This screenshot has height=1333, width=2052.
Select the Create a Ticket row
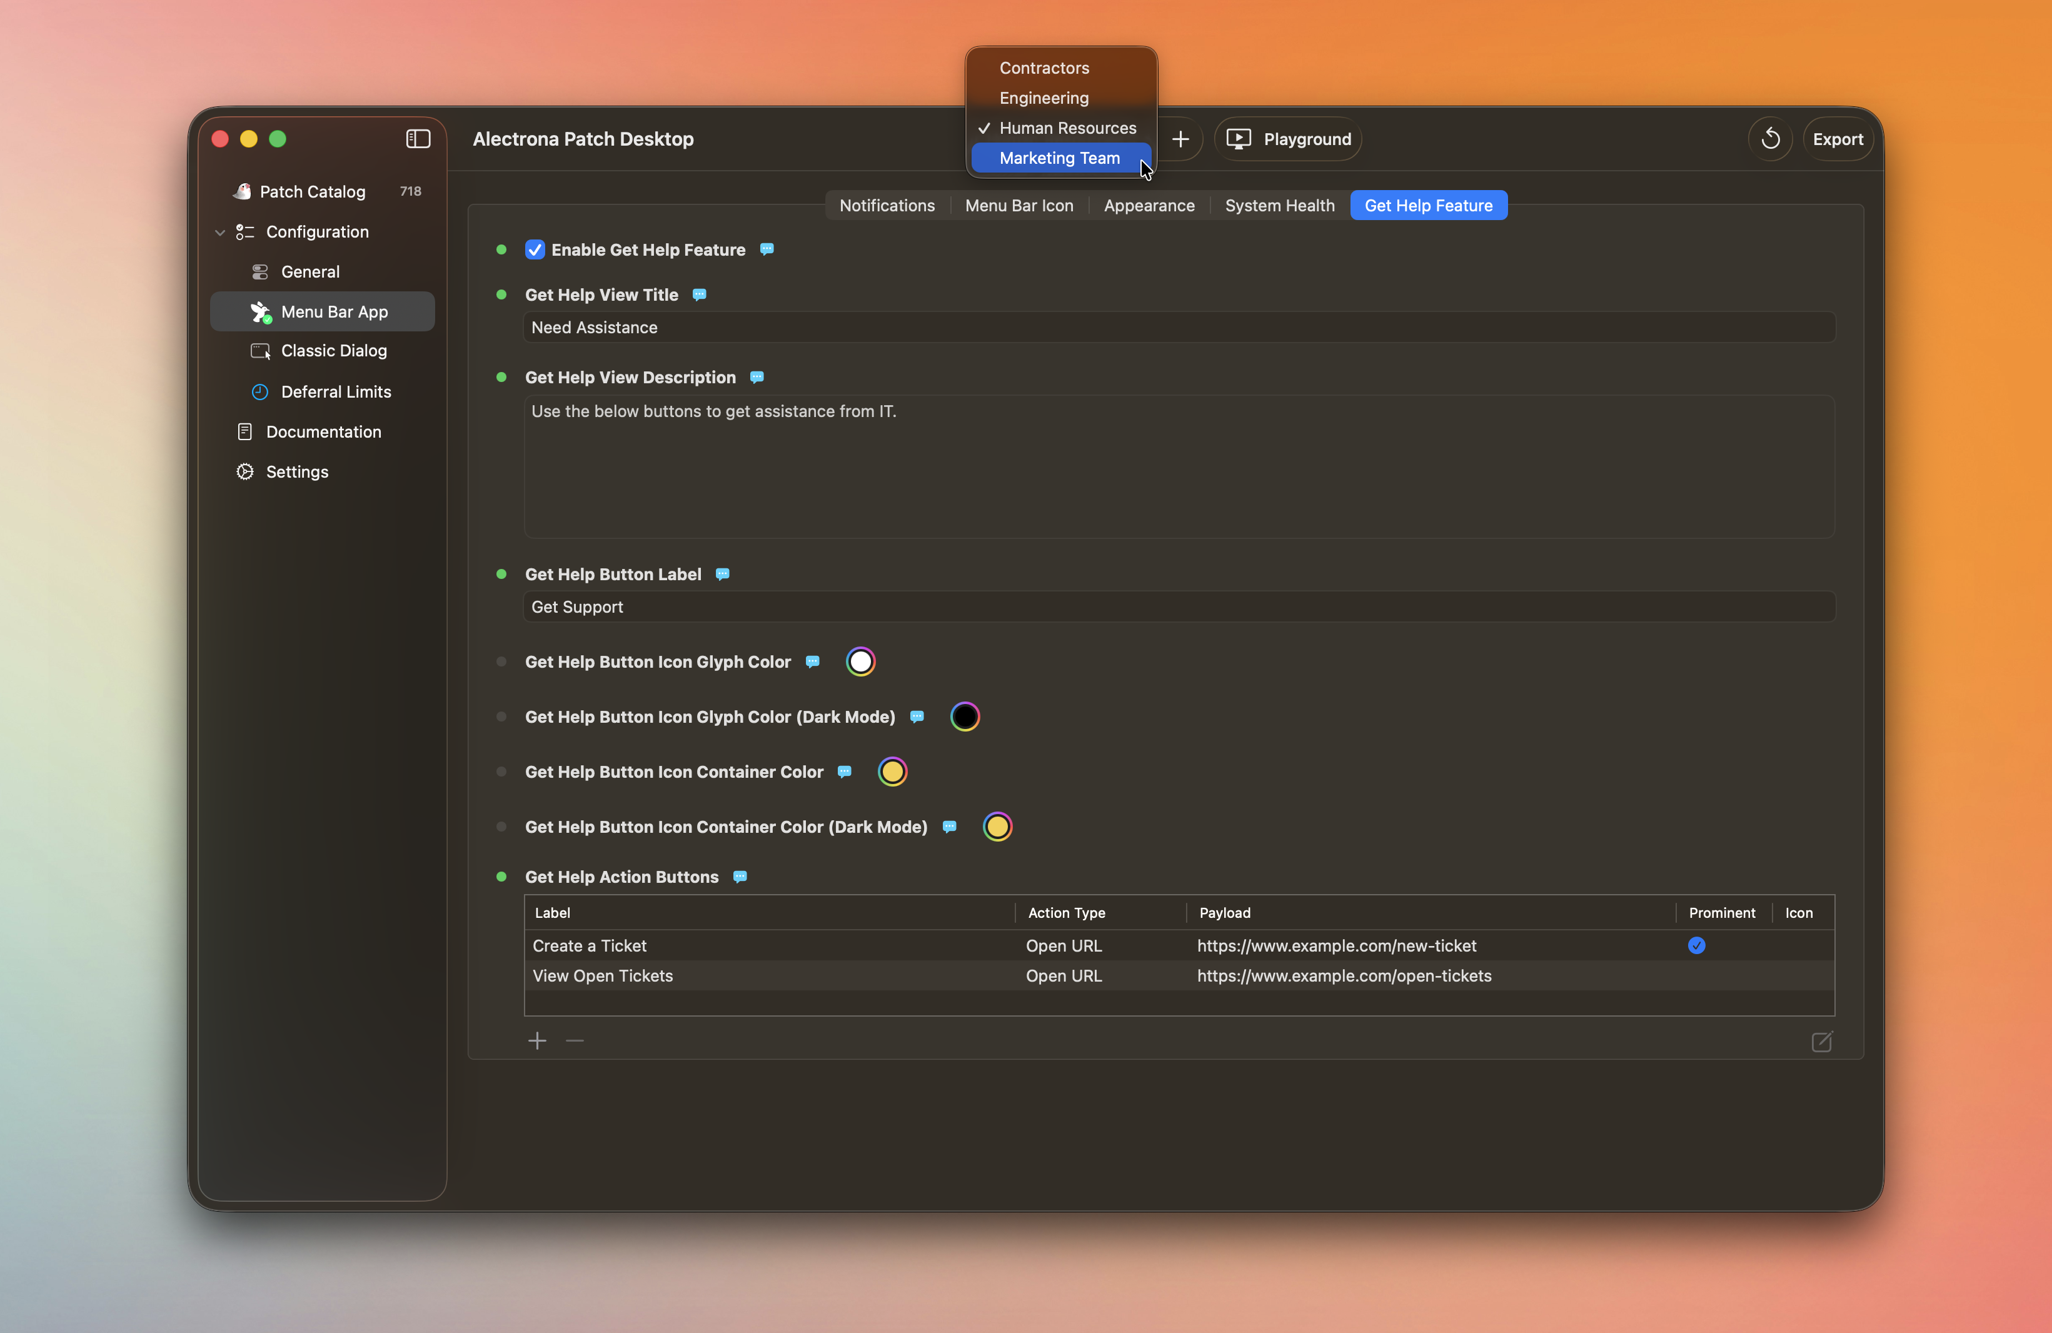[x=1179, y=946]
